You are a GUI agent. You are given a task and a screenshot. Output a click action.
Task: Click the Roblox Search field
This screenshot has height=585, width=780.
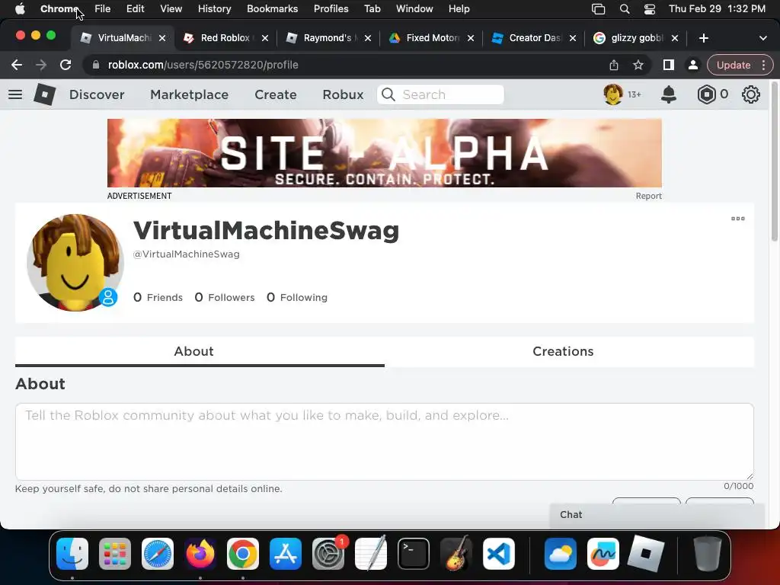(441, 94)
